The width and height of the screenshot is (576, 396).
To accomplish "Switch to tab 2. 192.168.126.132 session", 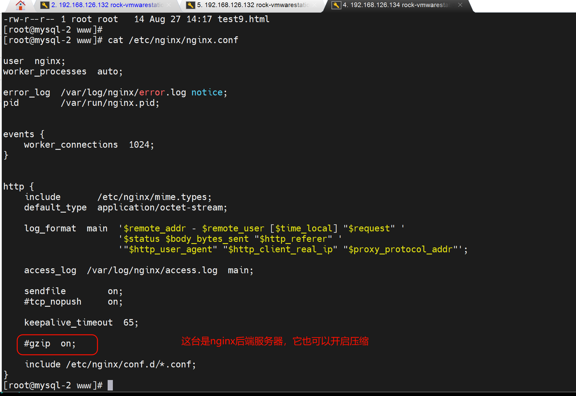I will pyautogui.click(x=107, y=5).
